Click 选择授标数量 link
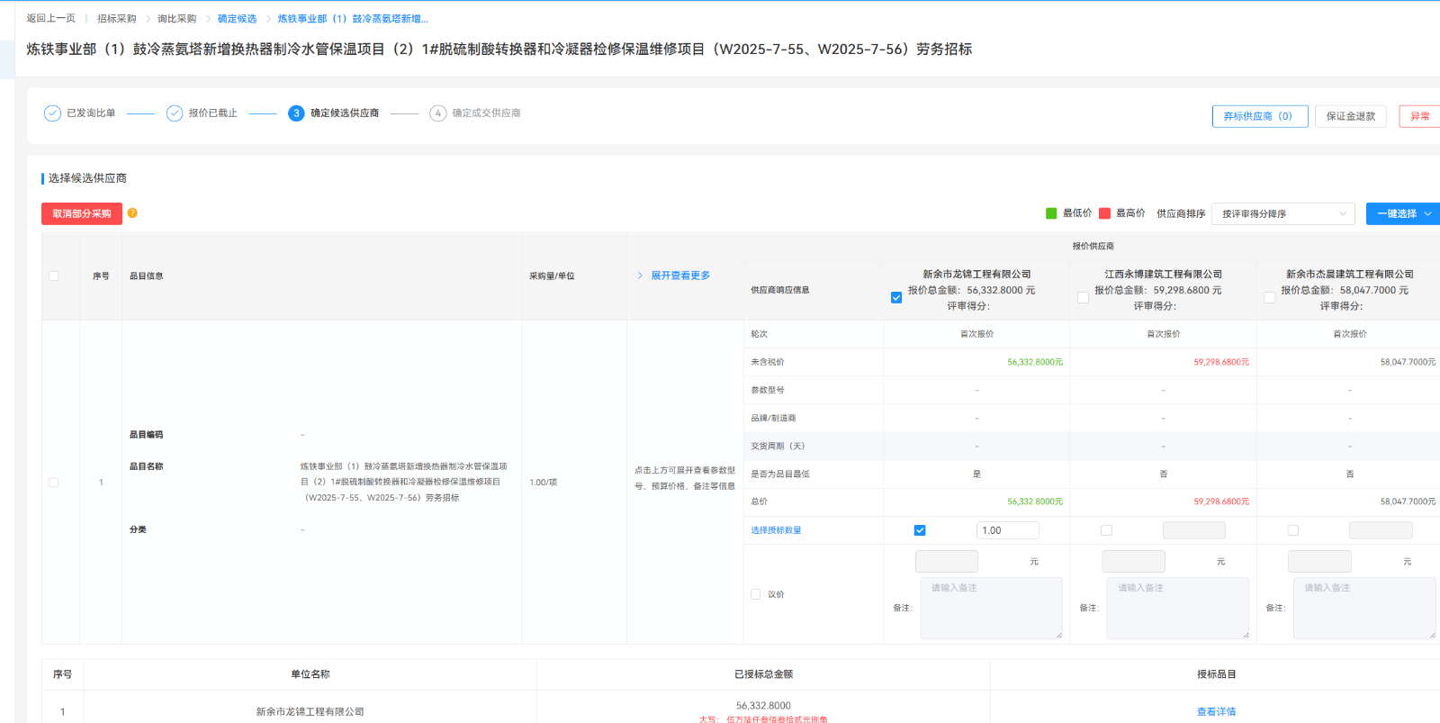The width and height of the screenshot is (1440, 723). click(776, 530)
